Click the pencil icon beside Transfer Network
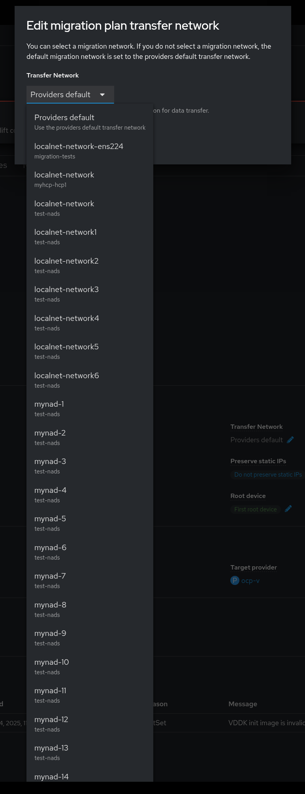305x794 pixels. point(290,440)
